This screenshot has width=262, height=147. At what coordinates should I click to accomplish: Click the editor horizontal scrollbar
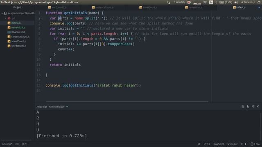127,102
